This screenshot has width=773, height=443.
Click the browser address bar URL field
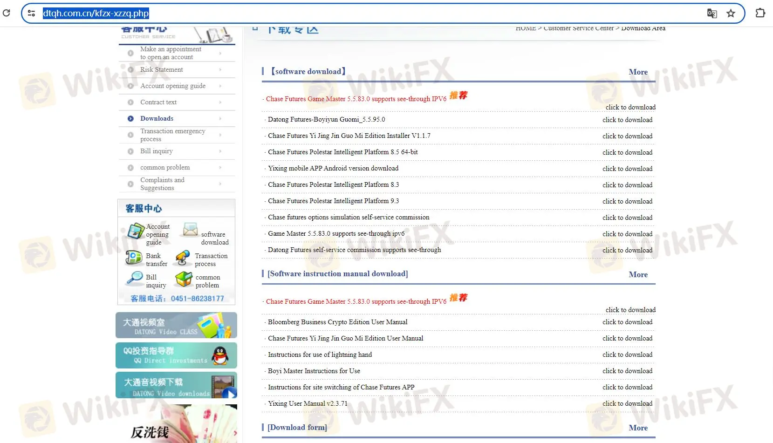[96, 13]
